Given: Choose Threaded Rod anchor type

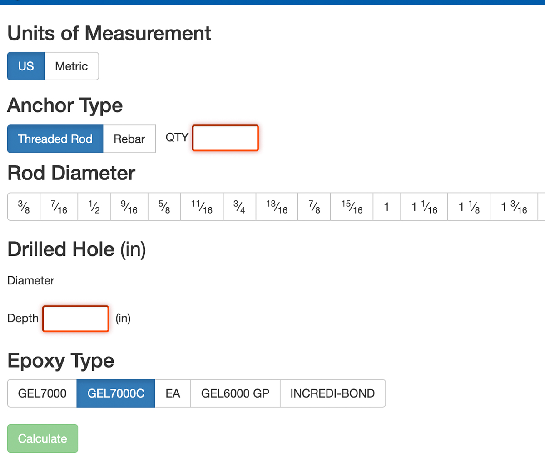Looking at the screenshot, I should [55, 139].
